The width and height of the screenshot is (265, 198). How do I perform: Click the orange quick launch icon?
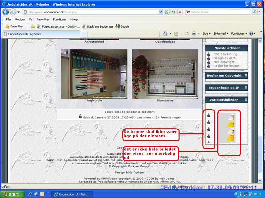click(42, 194)
